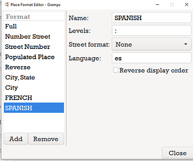
Task: Close the Place Format Editor dialog
Action: click(x=177, y=153)
